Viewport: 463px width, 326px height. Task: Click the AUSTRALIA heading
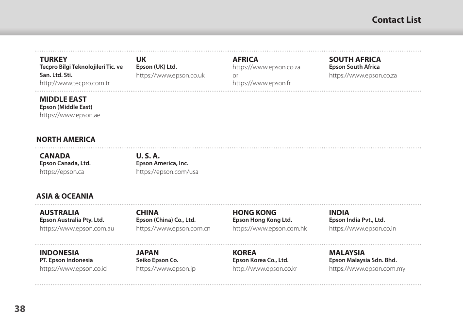pos(59,213)
